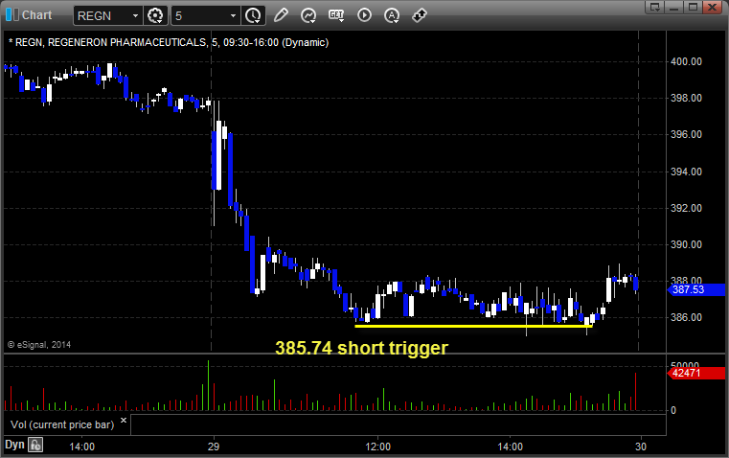Screen dimensions: 729x458
Task: Open the time template clock menu
Action: click(254, 15)
